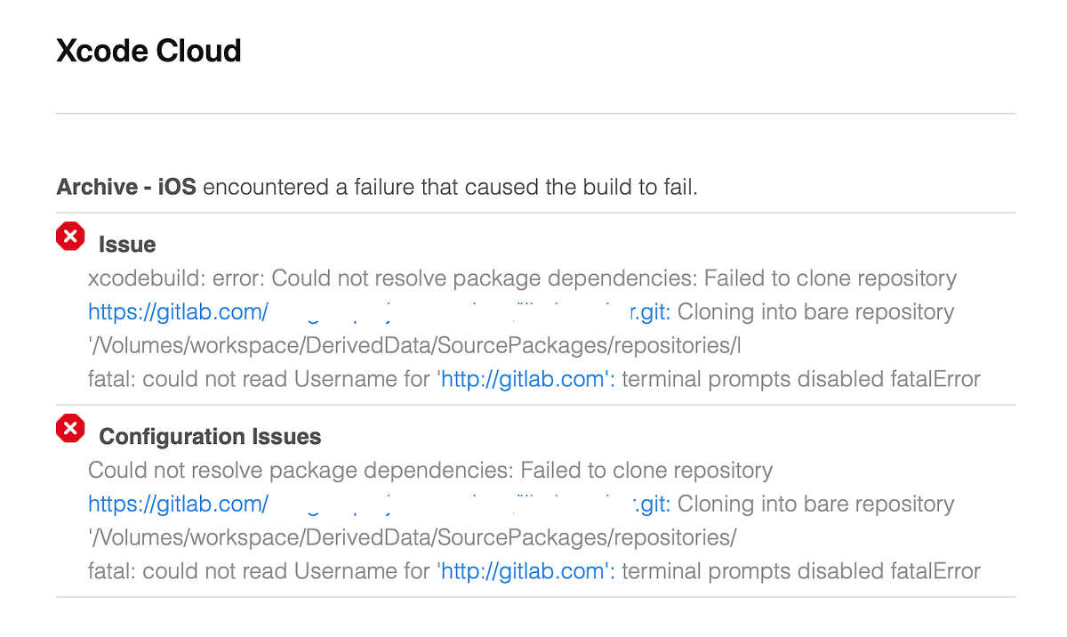The height and width of the screenshot is (637, 1067).
Task: Click the xcodebuild: error message line
Action: point(523,278)
